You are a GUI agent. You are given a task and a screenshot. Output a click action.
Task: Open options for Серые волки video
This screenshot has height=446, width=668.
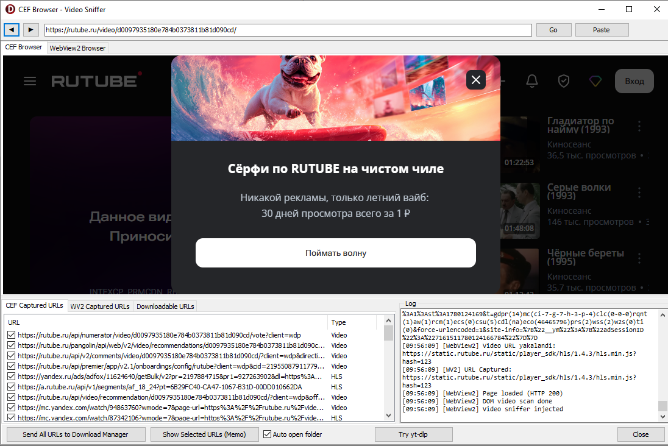(x=639, y=193)
